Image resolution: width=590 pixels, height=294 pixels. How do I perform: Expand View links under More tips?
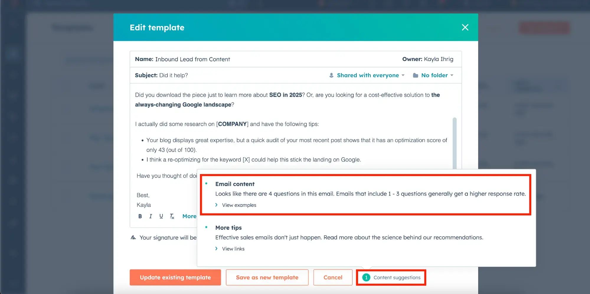point(233,249)
